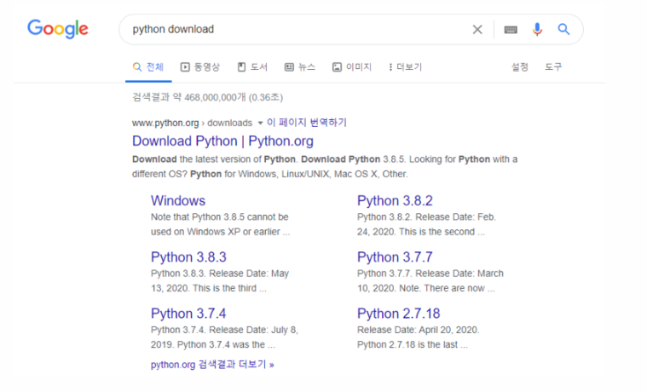The height and width of the screenshot is (392, 647).
Task: Click the www.python.org › downloads URL text
Action: (x=192, y=123)
